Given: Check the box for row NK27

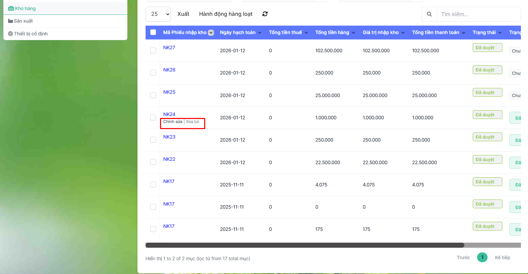Looking at the screenshot, I should point(153,51).
